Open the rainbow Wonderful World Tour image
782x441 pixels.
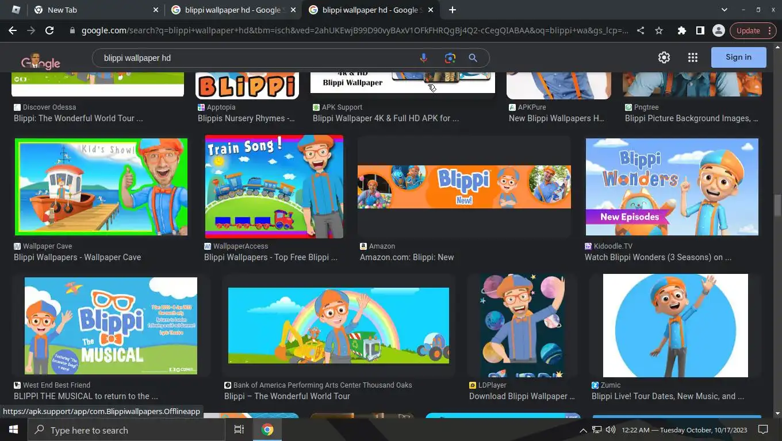click(x=339, y=326)
